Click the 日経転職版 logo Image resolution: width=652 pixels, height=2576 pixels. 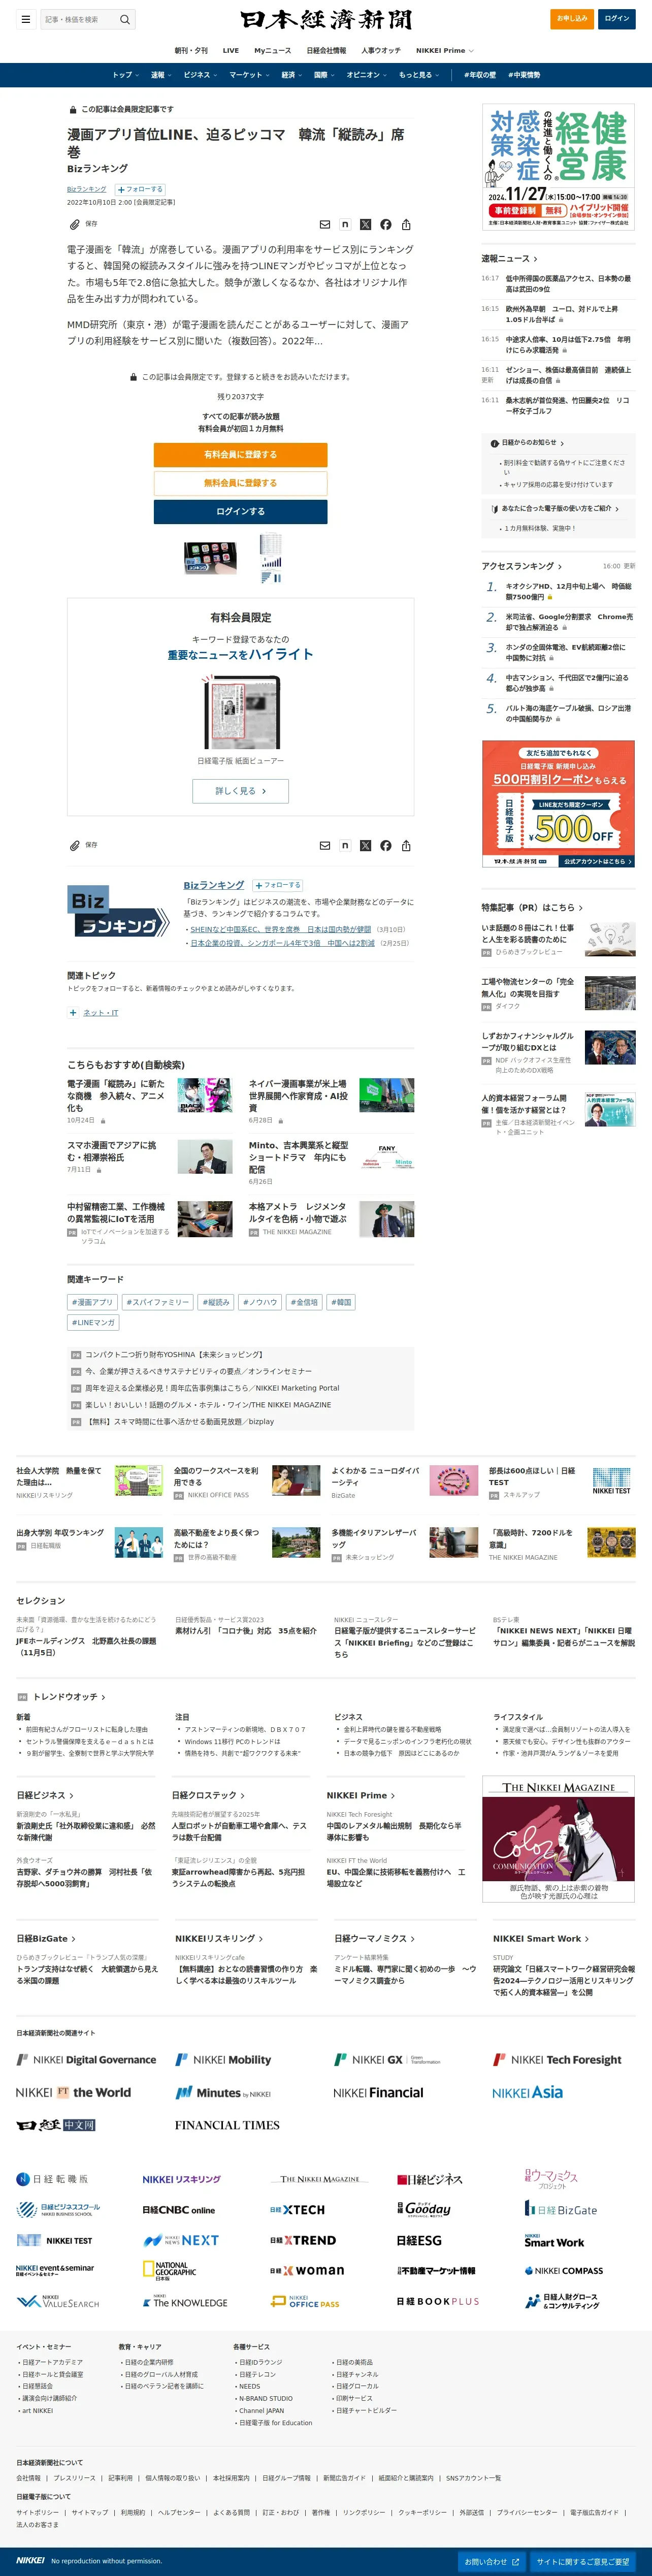pos(53,2179)
